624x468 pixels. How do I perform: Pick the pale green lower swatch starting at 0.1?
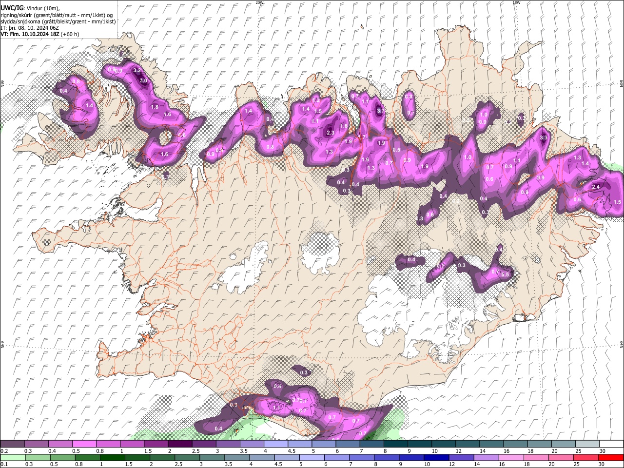13,457
